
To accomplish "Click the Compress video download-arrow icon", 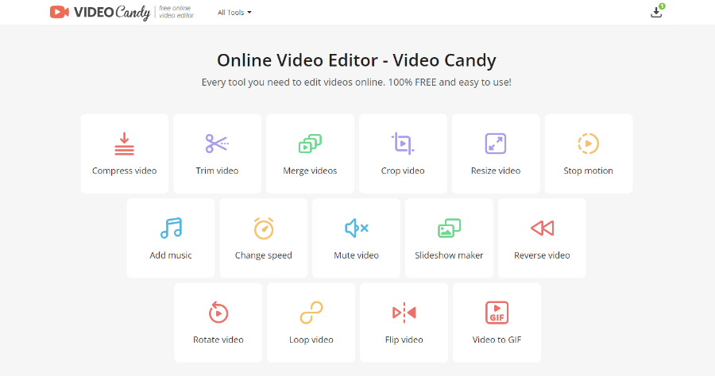I will [124, 144].
